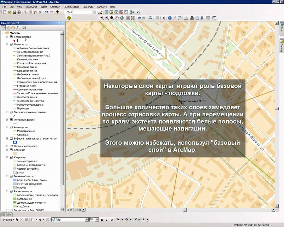Toggle the Линии метро layer checkbox
This screenshot has height=227, width=284.
[11, 44]
